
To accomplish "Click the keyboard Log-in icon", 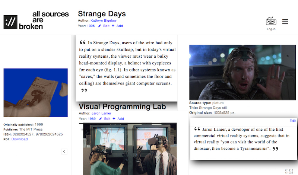I will pyautogui.click(x=271, y=21).
